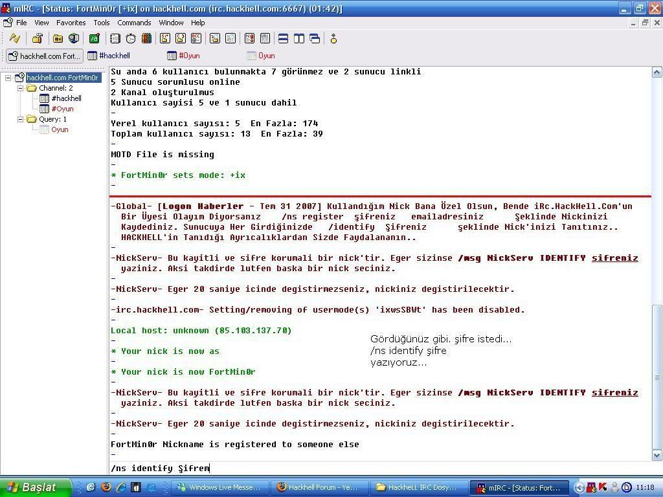Collapse the hackhell.com FortMin0r tree node

coord(8,78)
